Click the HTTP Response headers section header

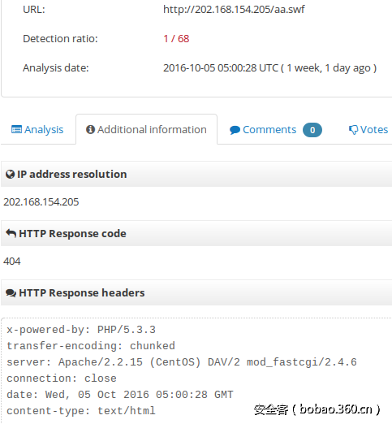tap(196, 292)
